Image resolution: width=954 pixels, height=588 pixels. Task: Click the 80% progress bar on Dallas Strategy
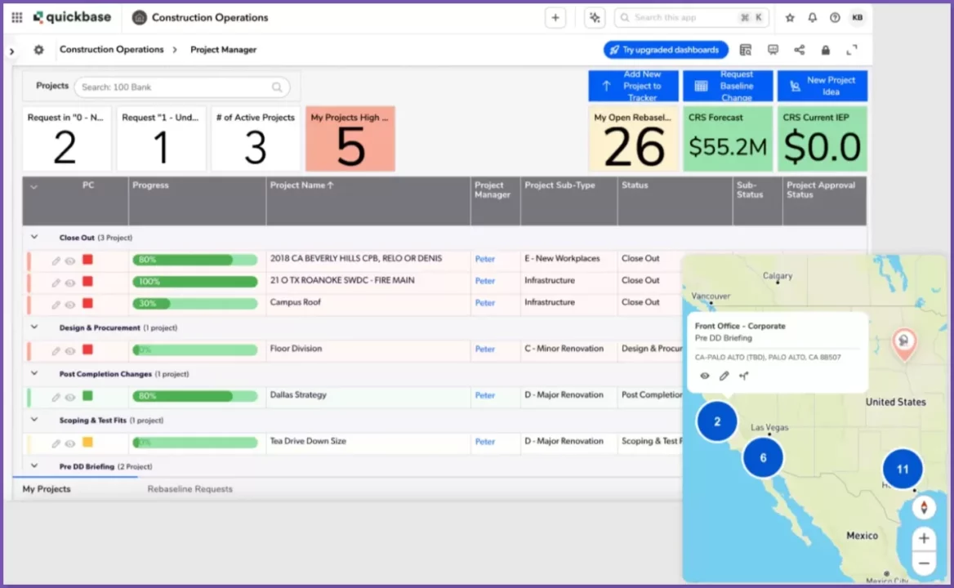(194, 394)
